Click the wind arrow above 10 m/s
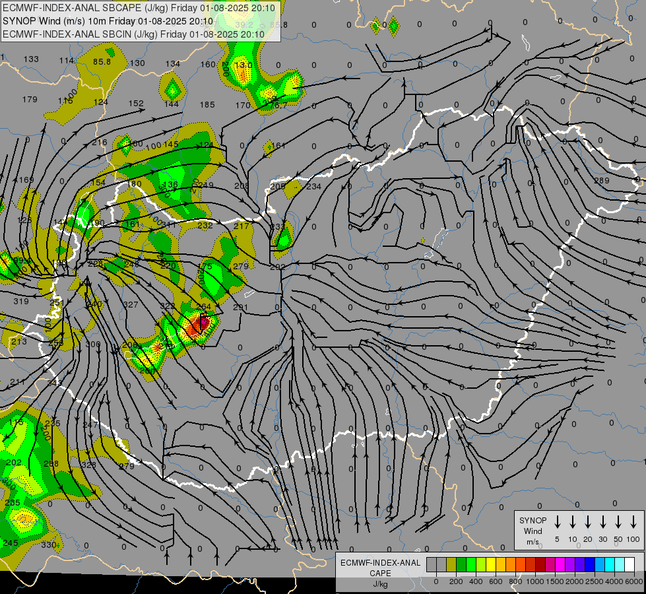Viewport: 646px width, 594px height. [572, 521]
